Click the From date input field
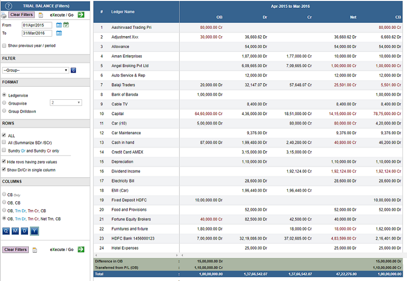 coord(37,25)
